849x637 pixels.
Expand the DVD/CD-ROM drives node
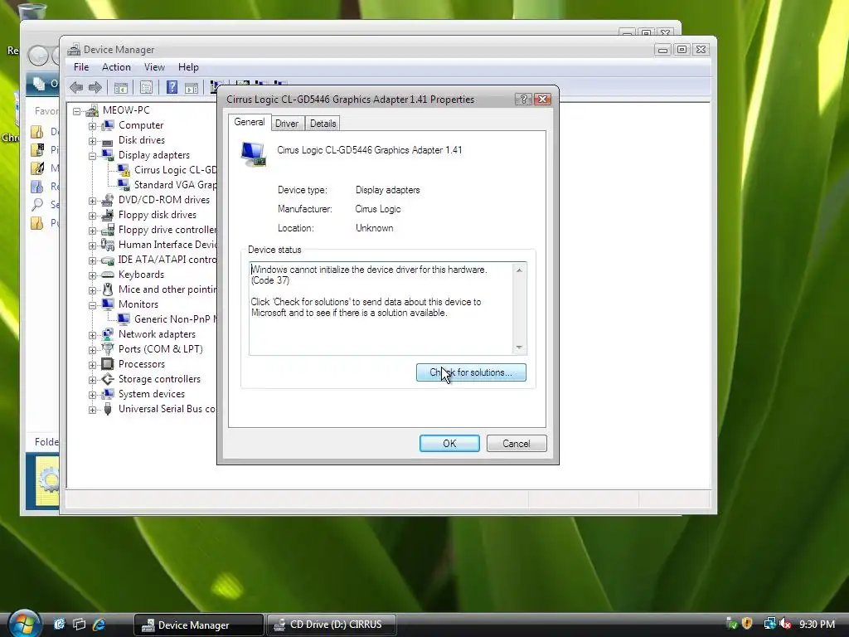(92, 201)
